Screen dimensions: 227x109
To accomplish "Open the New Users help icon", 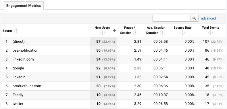I will 102,33.
